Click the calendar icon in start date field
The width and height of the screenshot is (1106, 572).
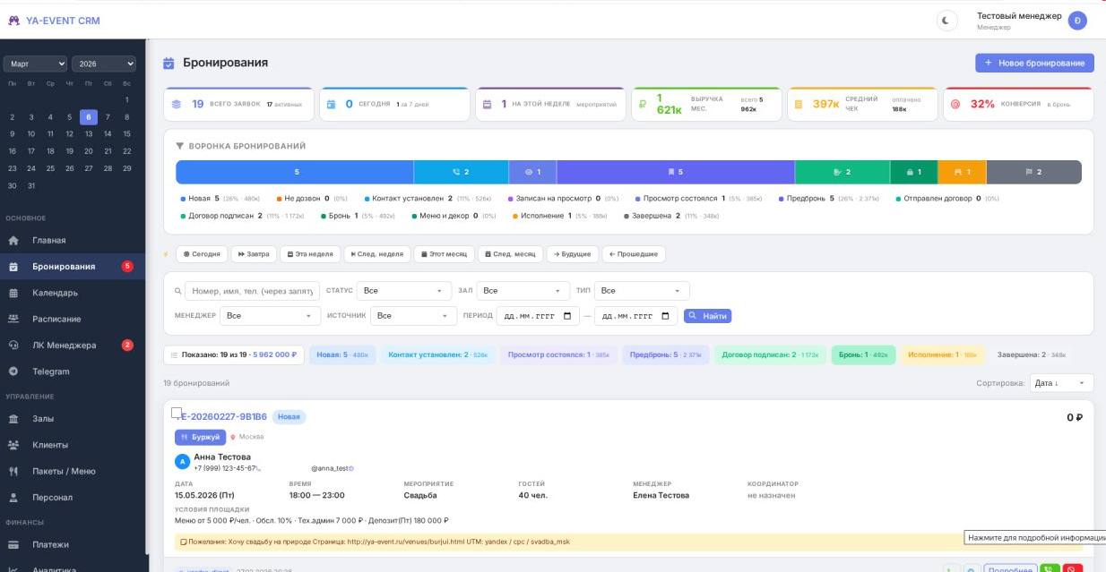point(567,316)
